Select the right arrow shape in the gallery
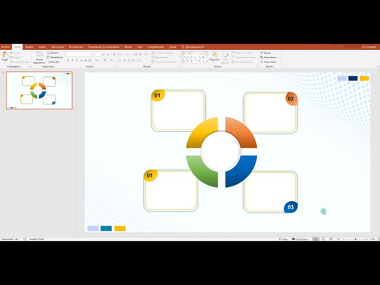 click(x=203, y=57)
